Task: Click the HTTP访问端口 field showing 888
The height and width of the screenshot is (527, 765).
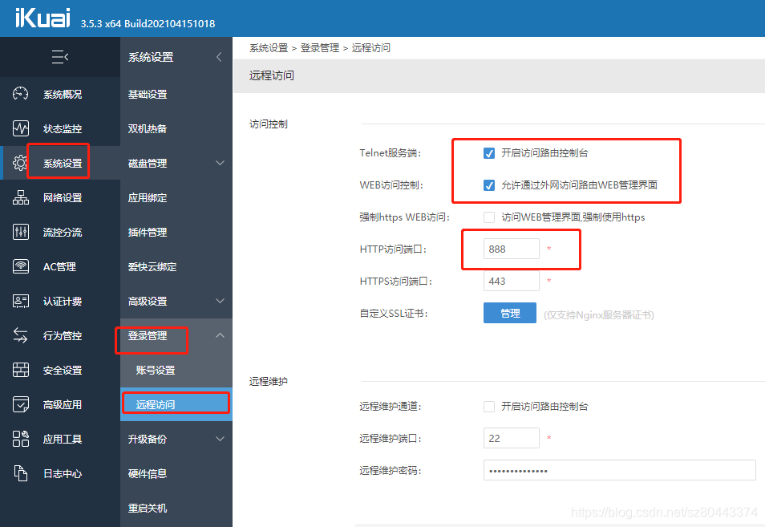Action: pos(512,249)
